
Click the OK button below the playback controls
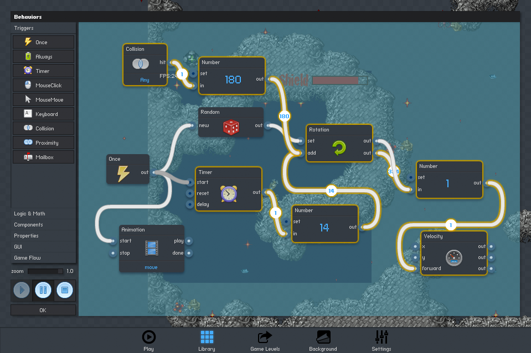(x=43, y=310)
